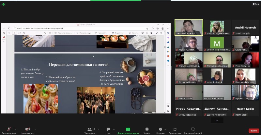The width and height of the screenshot is (261, 135).
Task: Open the Участники participants panel
Action: (x=89, y=130)
